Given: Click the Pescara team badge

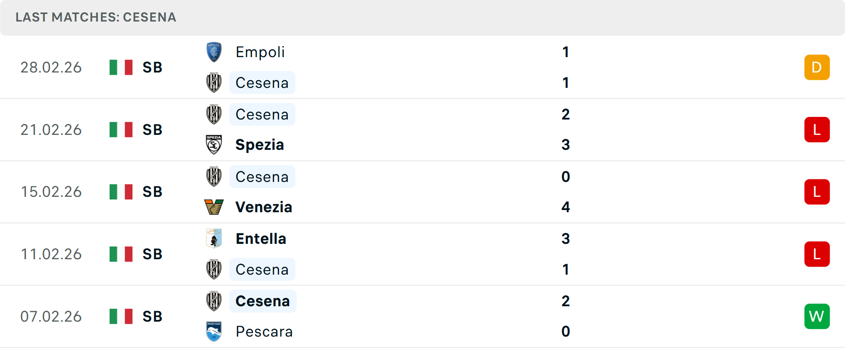Looking at the screenshot, I should click(214, 331).
